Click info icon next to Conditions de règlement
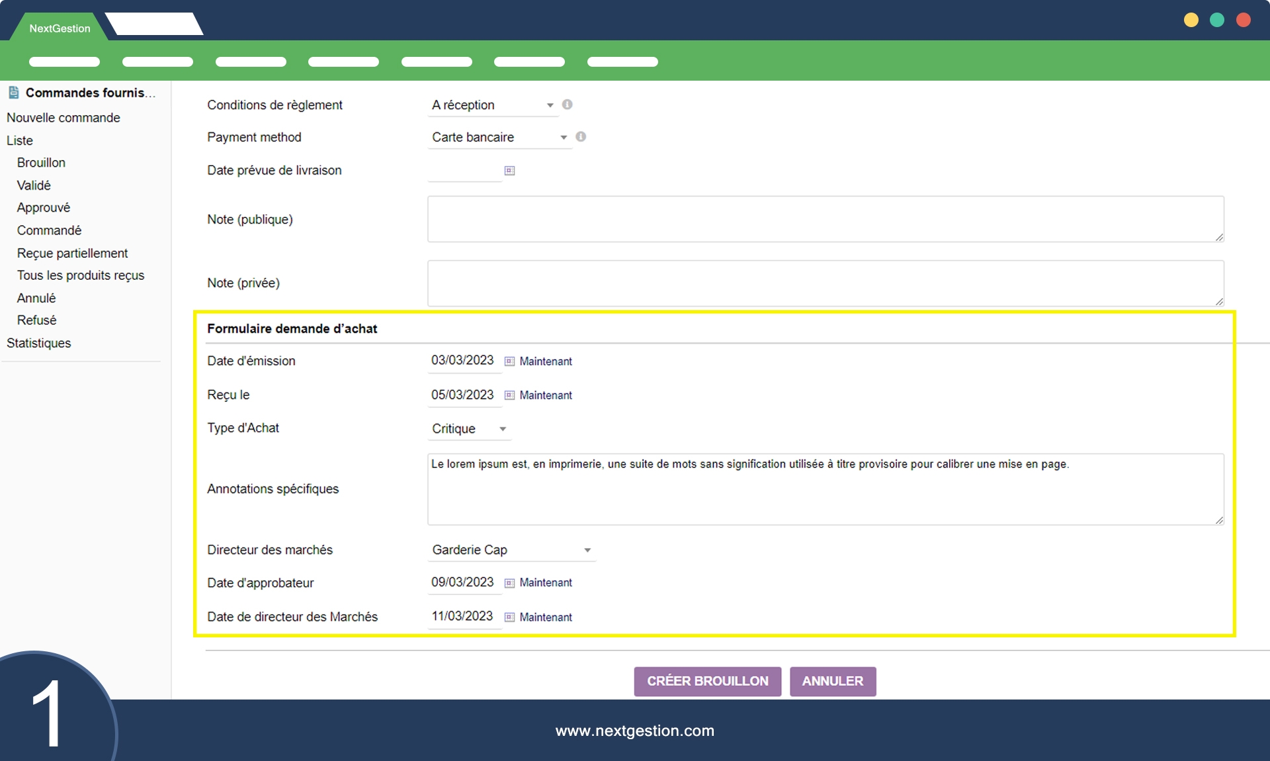 [x=567, y=104]
